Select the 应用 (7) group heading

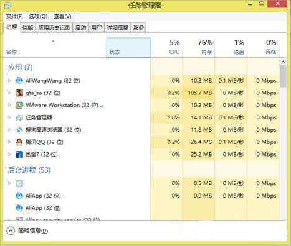pos(20,67)
